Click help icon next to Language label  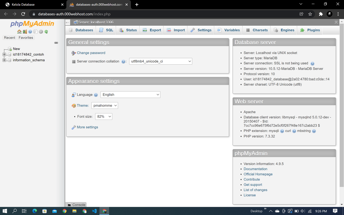point(96,95)
